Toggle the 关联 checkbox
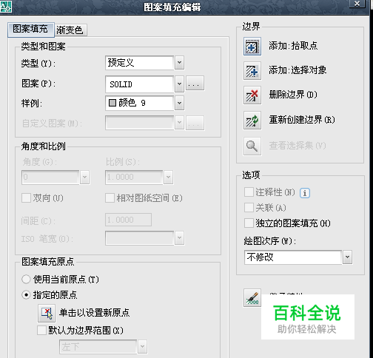Screen dimensions: 373x358 click(249, 208)
